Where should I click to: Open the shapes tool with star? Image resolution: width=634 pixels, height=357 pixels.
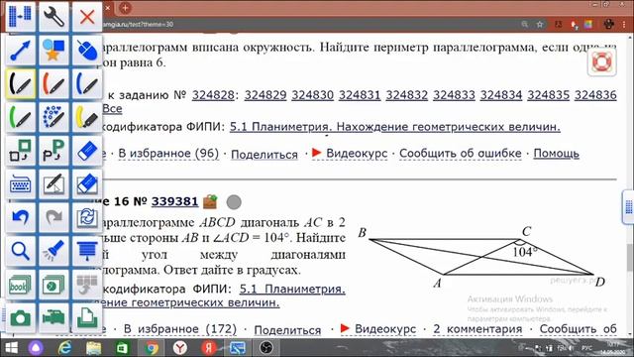tap(53, 51)
